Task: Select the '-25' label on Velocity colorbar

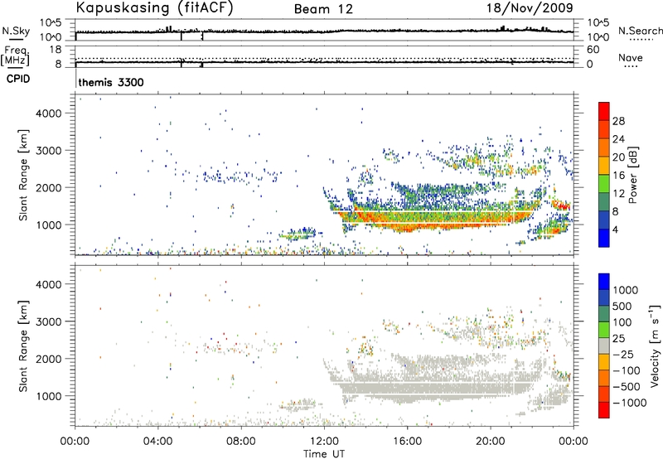Action: tap(622, 354)
